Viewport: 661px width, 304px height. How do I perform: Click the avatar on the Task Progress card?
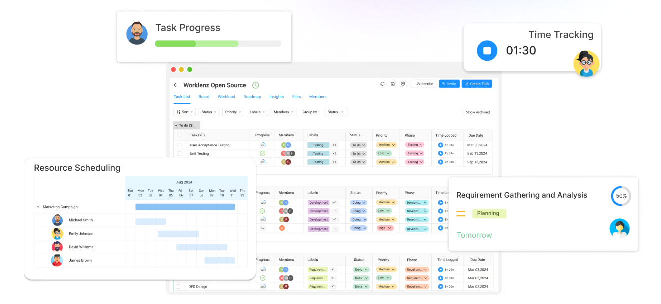(x=137, y=33)
